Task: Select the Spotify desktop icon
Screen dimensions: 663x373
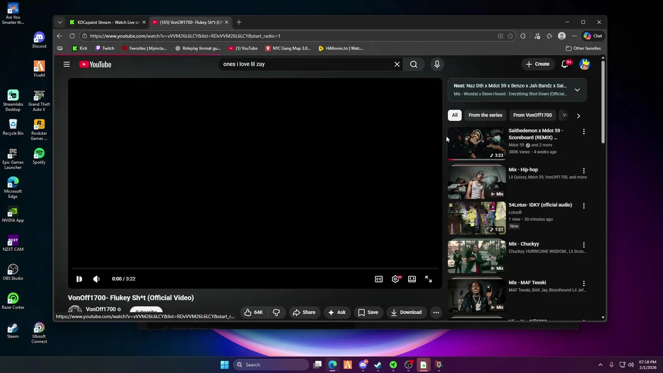Action: 39,156
